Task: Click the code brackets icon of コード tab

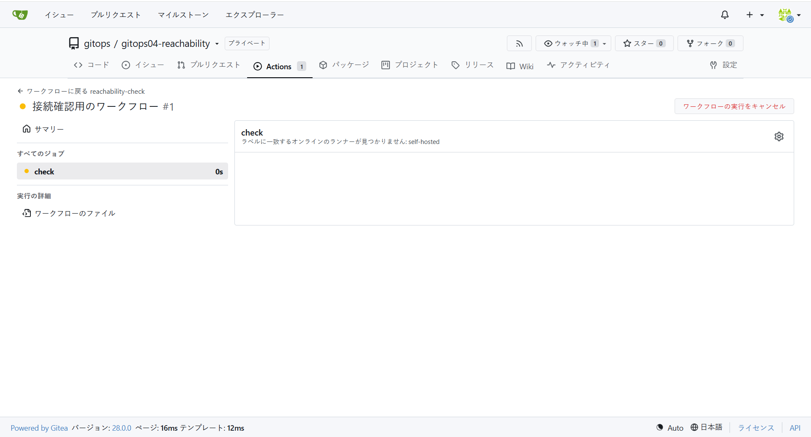Action: click(x=78, y=65)
